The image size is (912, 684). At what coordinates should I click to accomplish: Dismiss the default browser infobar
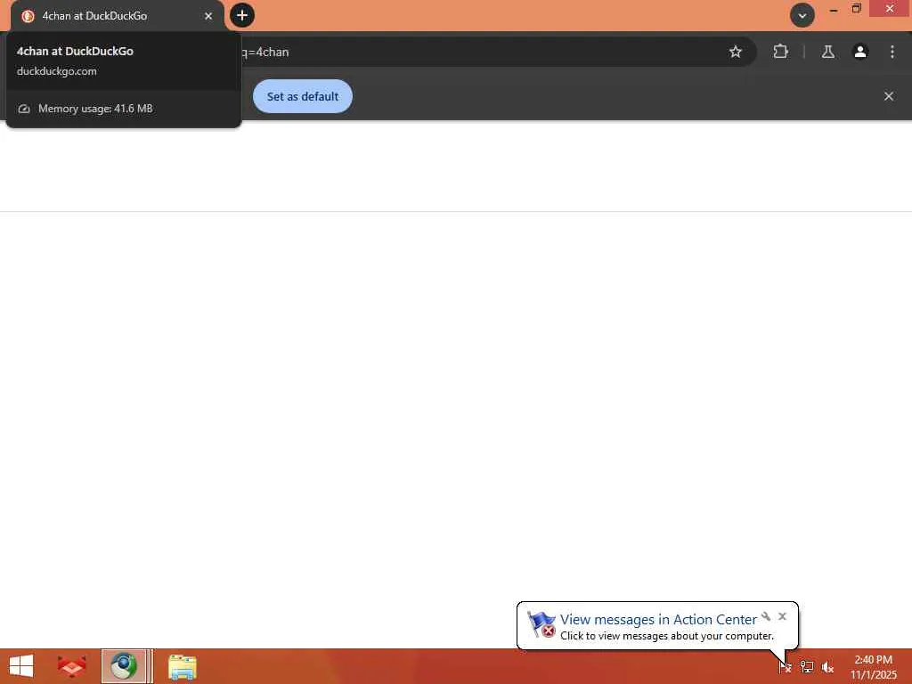coord(888,96)
